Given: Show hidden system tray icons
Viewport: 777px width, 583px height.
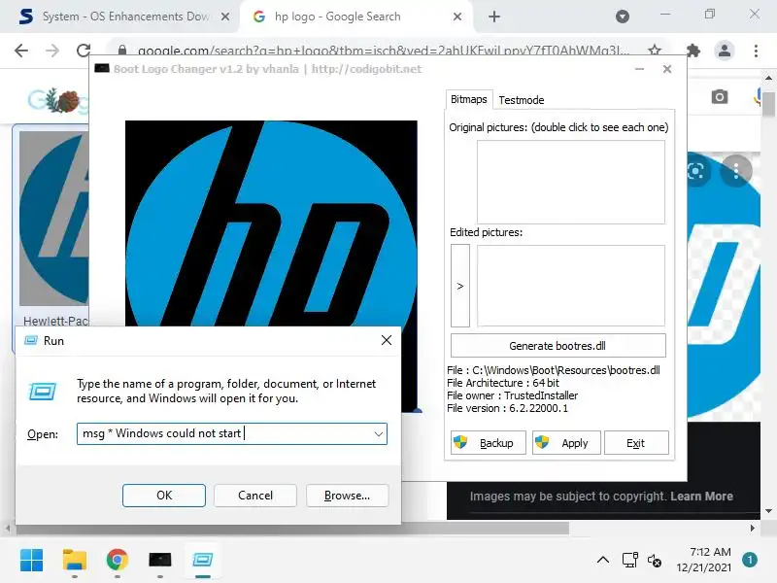Looking at the screenshot, I should click(603, 561).
